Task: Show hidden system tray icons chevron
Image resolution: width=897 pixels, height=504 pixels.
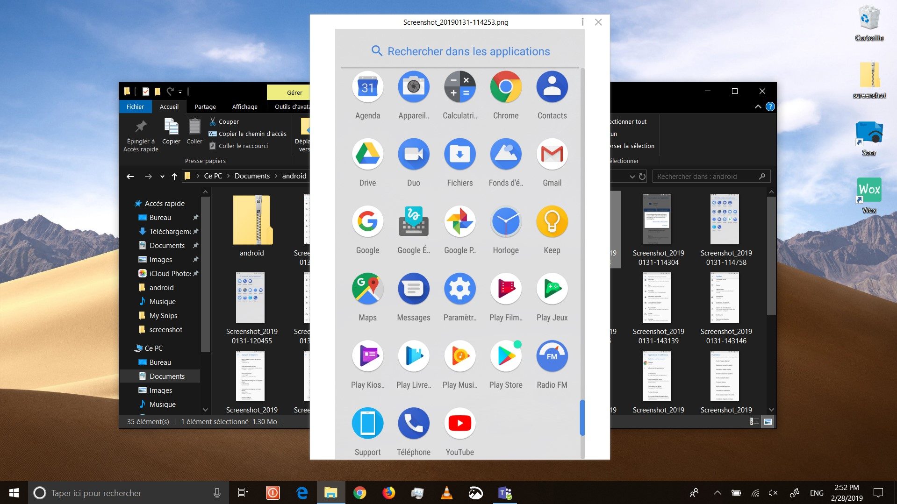Action: click(x=717, y=493)
